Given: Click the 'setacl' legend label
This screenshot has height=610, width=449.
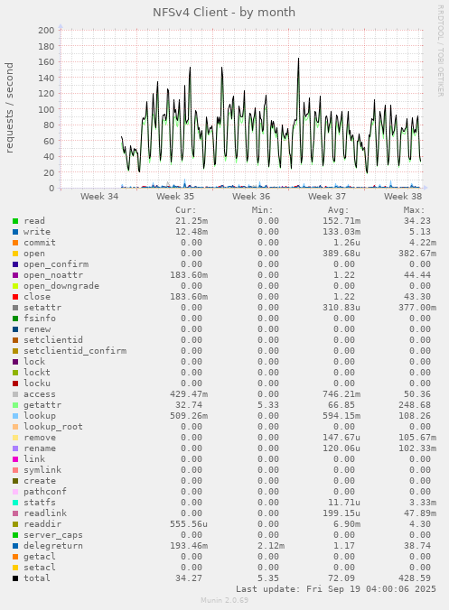Looking at the screenshot, I should [x=40, y=568].
